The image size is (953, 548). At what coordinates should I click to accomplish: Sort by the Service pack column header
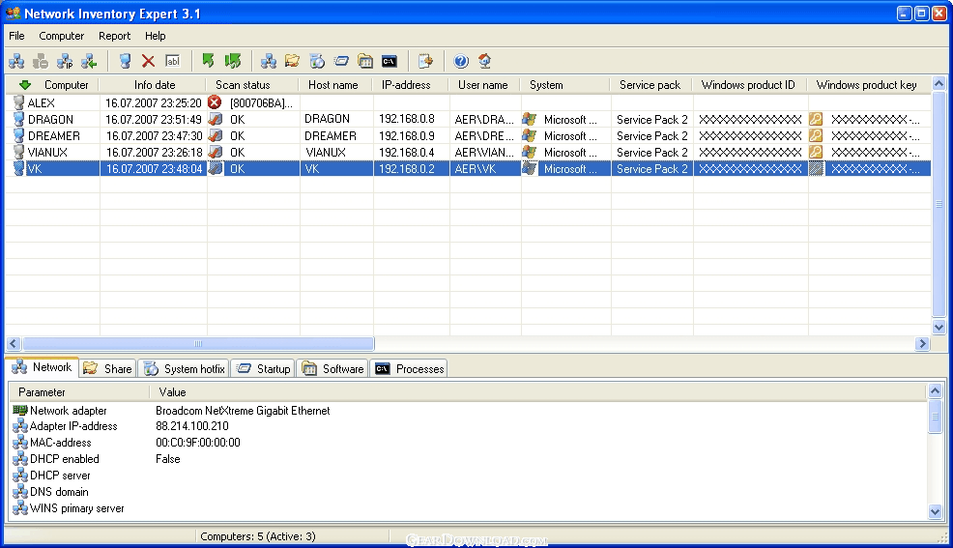[650, 85]
